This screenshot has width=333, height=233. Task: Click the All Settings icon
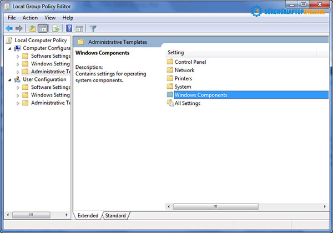pyautogui.click(x=170, y=103)
